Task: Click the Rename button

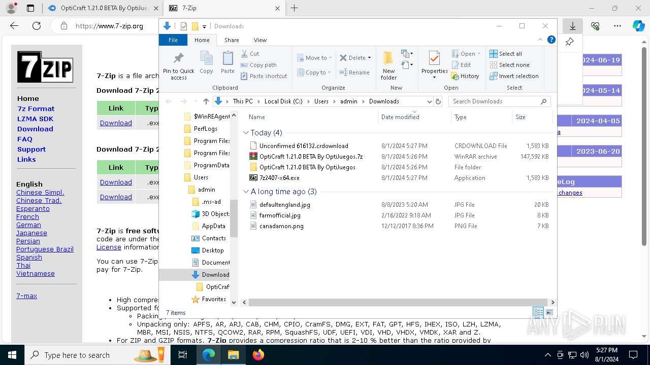Action: coord(354,72)
